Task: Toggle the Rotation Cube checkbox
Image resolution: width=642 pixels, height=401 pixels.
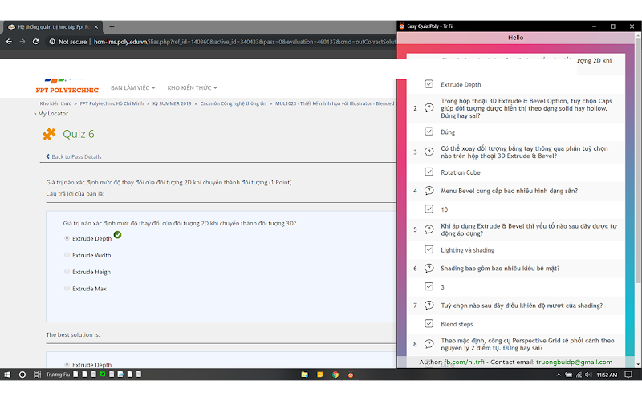Action: click(x=429, y=172)
